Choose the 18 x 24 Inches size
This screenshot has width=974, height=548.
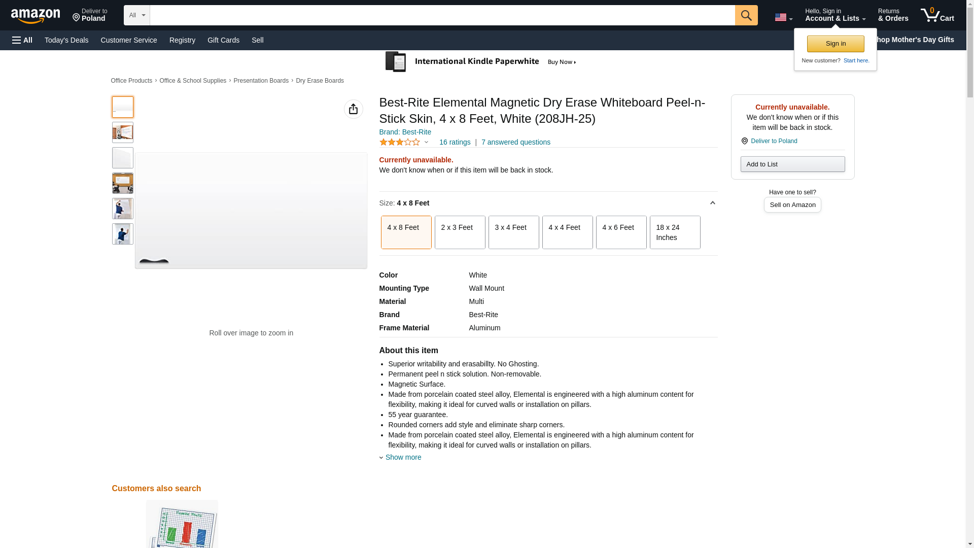[x=675, y=232]
